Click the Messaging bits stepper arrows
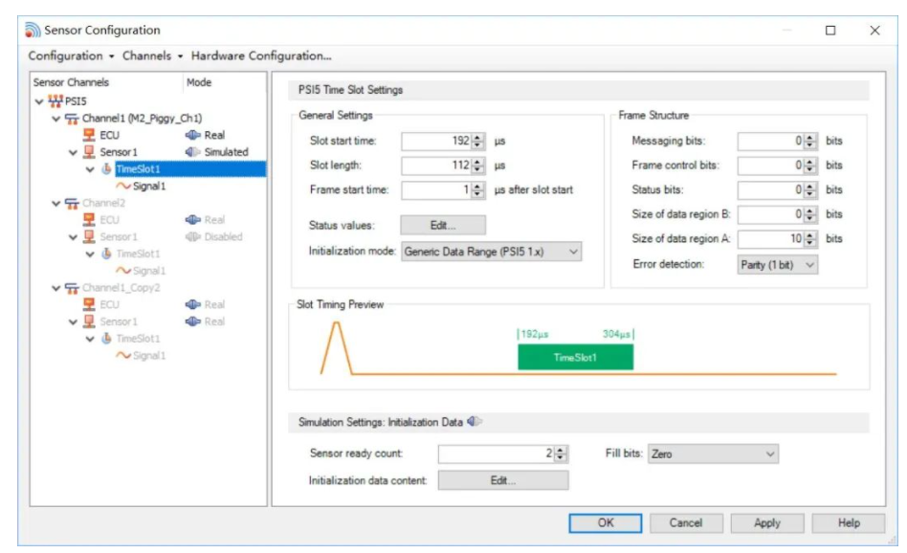907x553 pixels. pos(810,141)
